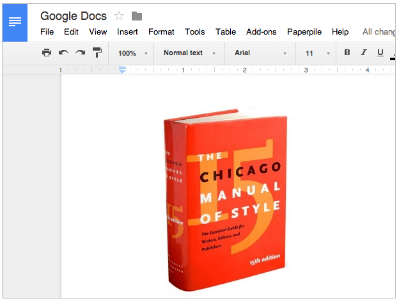Open the 100% zoom dropdown
Image resolution: width=399 pixels, height=303 pixels.
[x=132, y=53]
